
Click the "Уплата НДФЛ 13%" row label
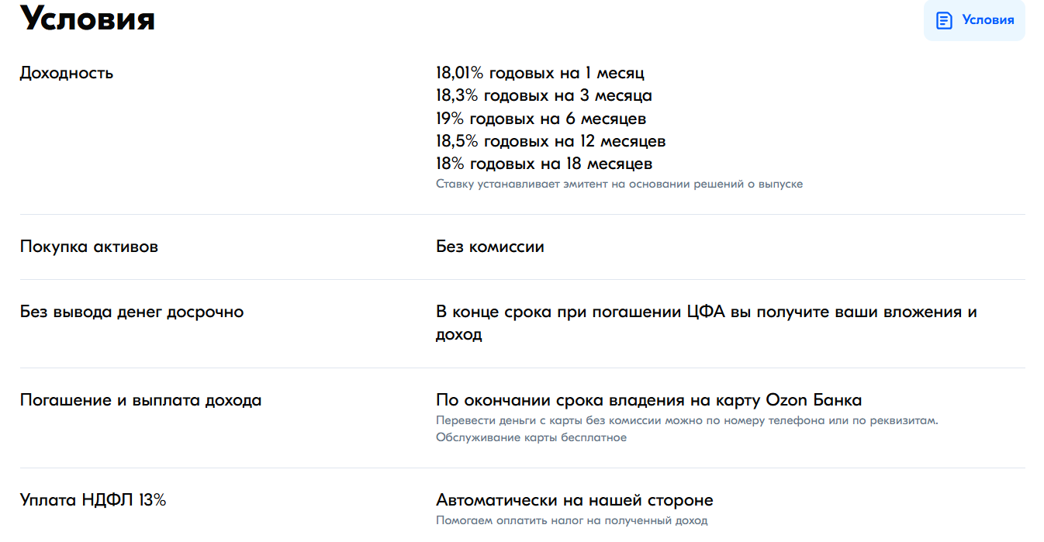tap(93, 500)
